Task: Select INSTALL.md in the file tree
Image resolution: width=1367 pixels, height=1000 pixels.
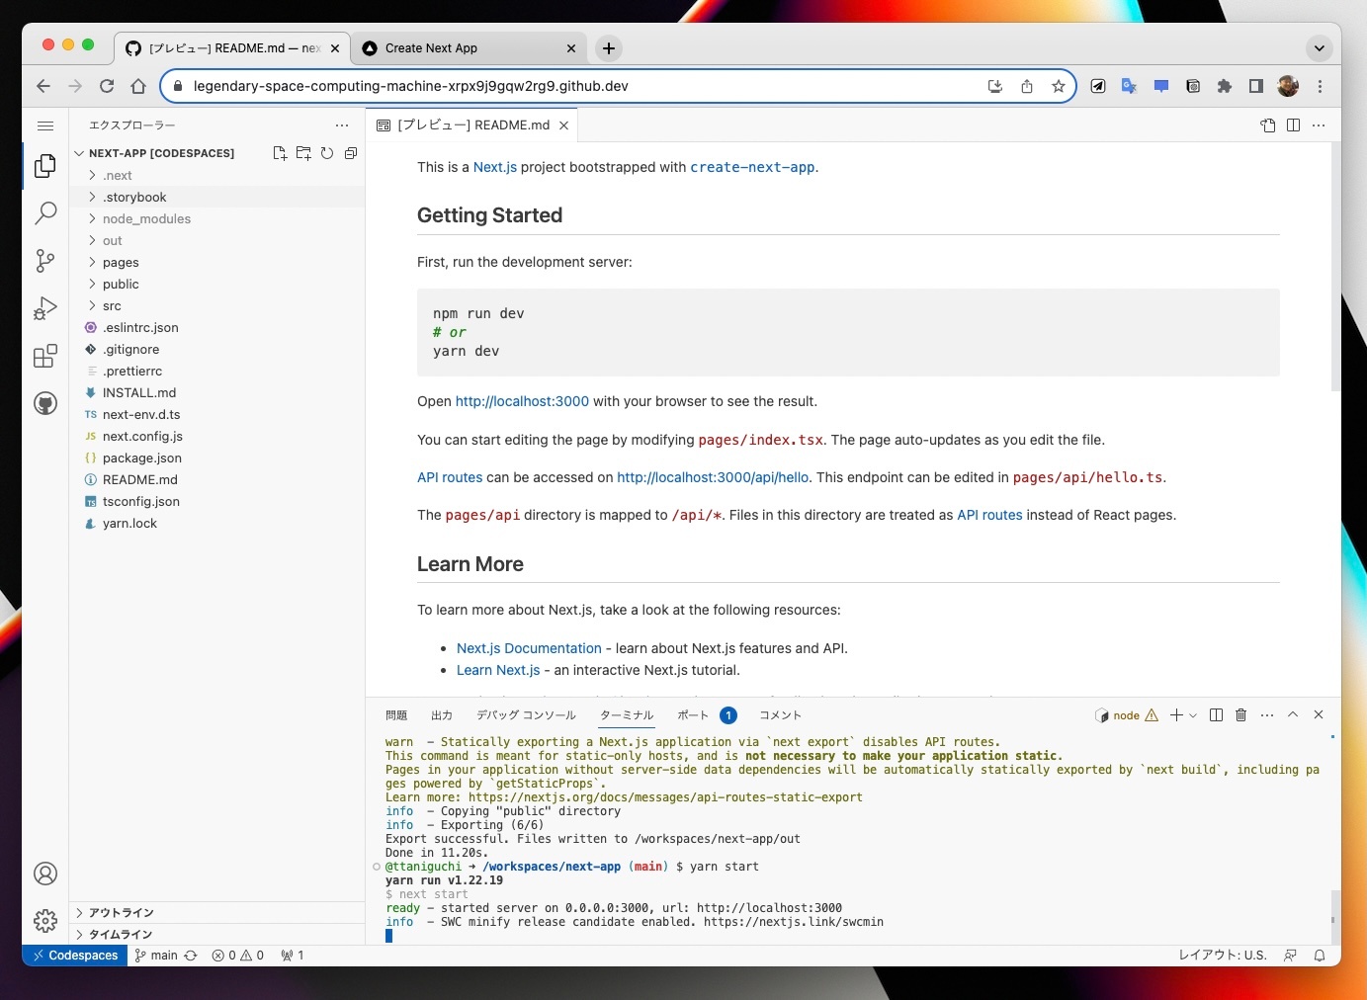Action: click(217, 393)
